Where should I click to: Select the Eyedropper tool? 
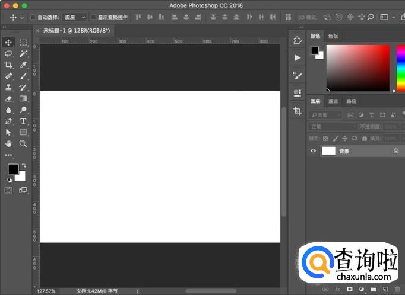23,65
